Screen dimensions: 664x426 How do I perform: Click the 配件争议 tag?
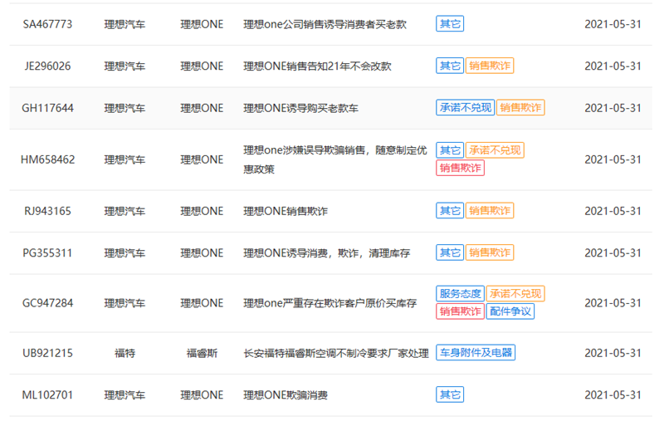click(x=510, y=311)
